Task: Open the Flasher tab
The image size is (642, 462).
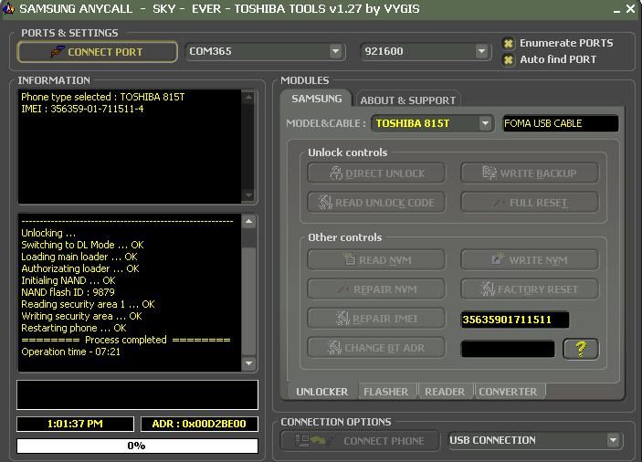Action: (x=386, y=392)
